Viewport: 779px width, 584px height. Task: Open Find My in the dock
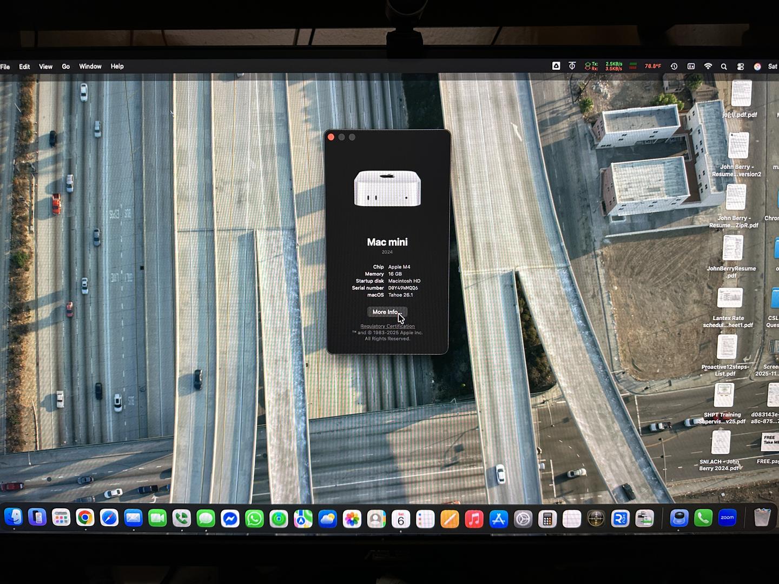pyautogui.click(x=279, y=518)
